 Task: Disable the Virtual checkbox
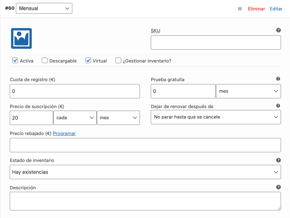coord(88,60)
